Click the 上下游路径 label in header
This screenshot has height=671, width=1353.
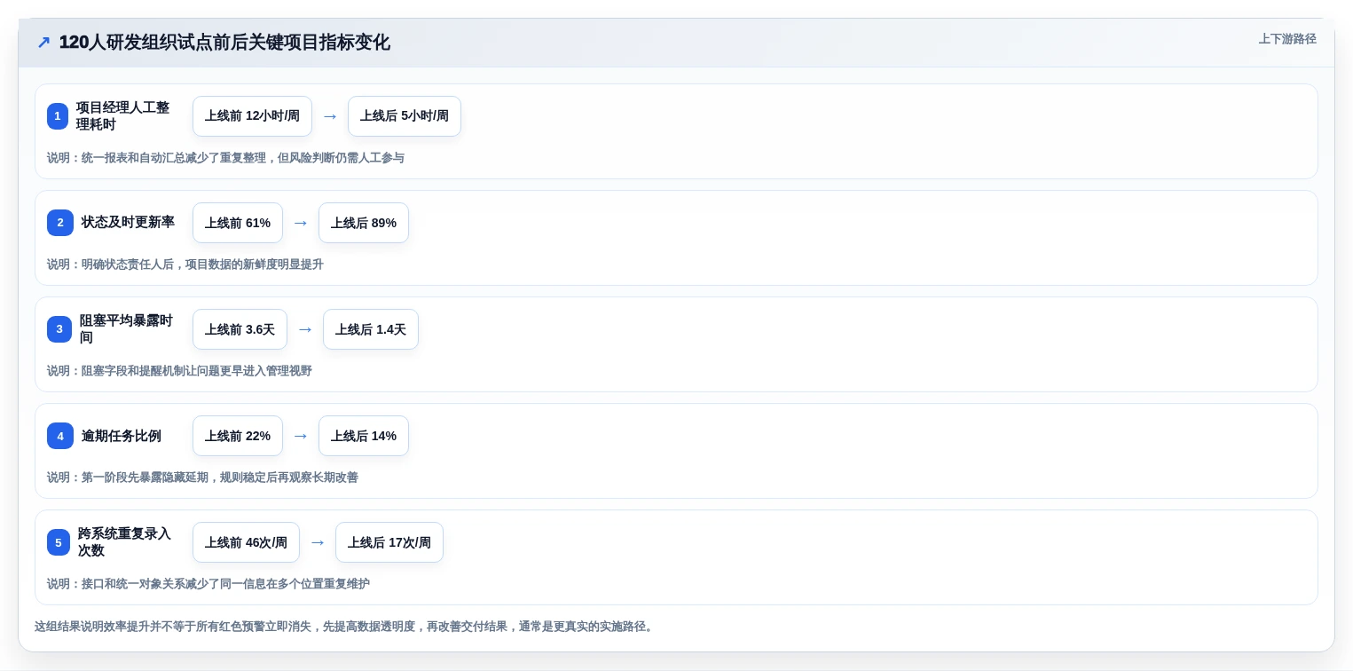point(1287,39)
